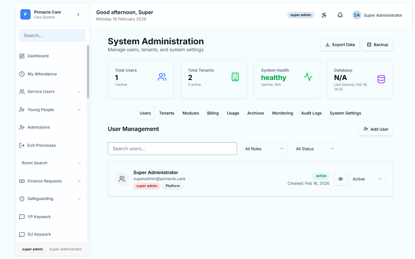
Task: Click the My Attendance clock icon
Action: [x=22, y=74]
